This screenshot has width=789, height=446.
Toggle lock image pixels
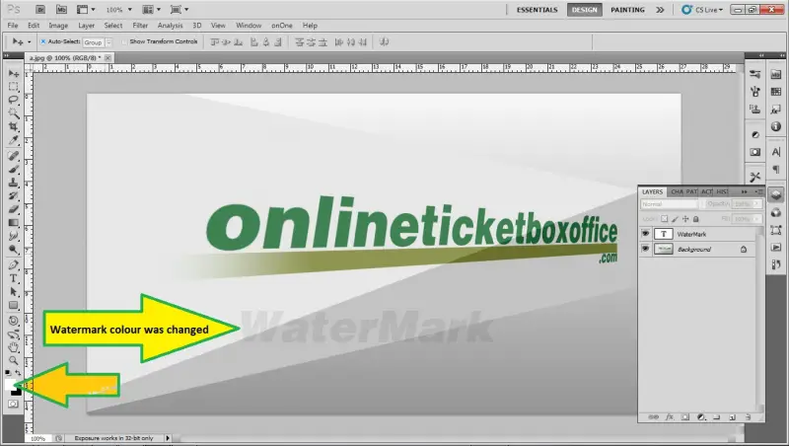pos(676,219)
